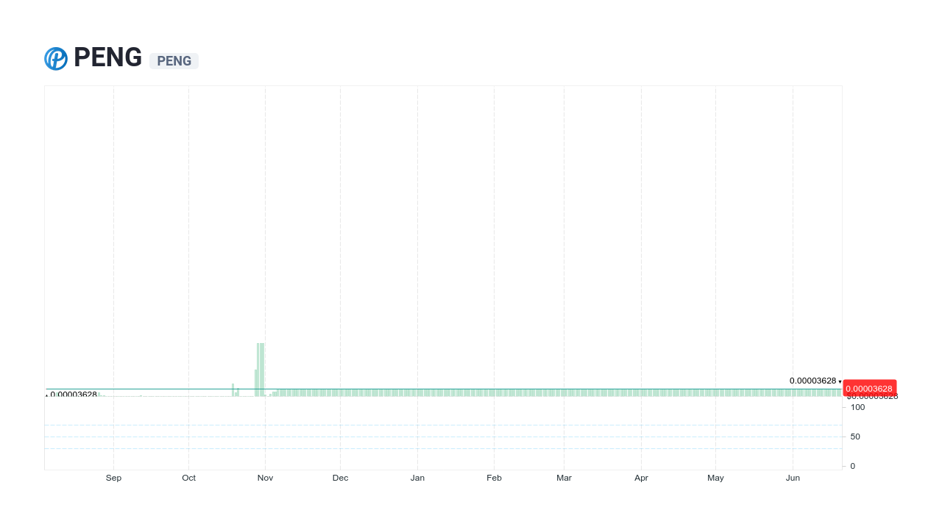The width and height of the screenshot is (942, 530).
Task: Click the 100 volume axis label
Action: click(857, 407)
